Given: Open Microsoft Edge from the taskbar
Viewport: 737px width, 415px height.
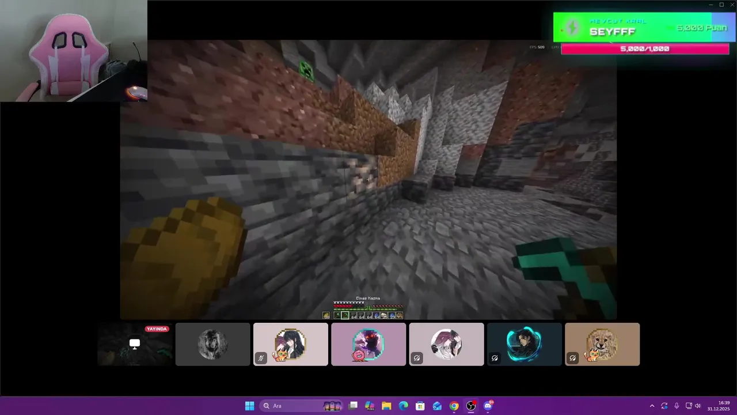Looking at the screenshot, I should [404, 406].
